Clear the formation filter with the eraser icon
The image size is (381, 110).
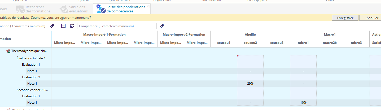tap(52, 26)
